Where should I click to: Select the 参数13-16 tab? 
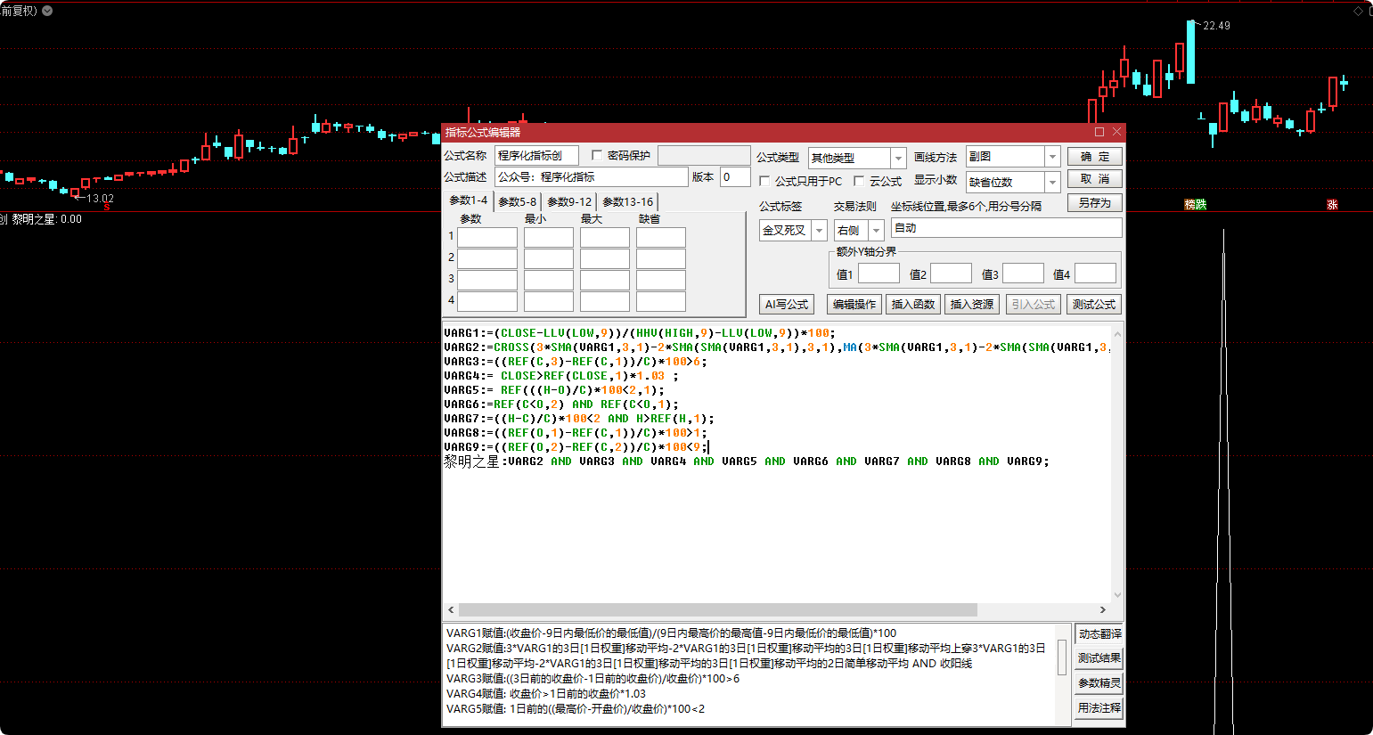(x=627, y=201)
